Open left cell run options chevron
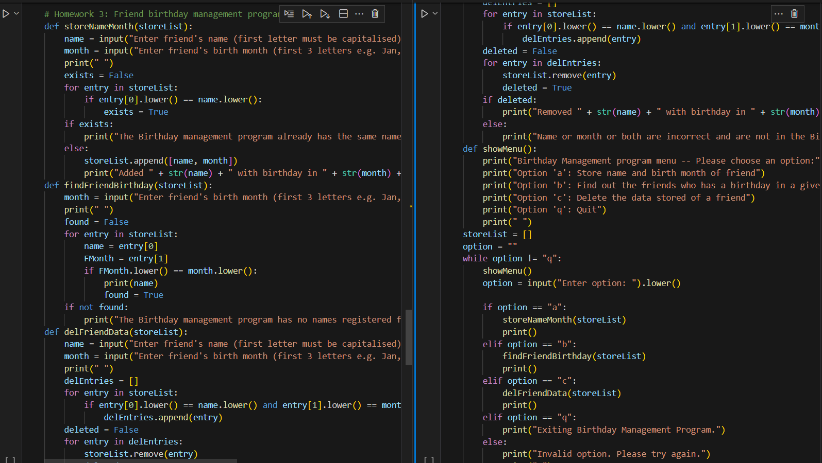 click(x=16, y=14)
